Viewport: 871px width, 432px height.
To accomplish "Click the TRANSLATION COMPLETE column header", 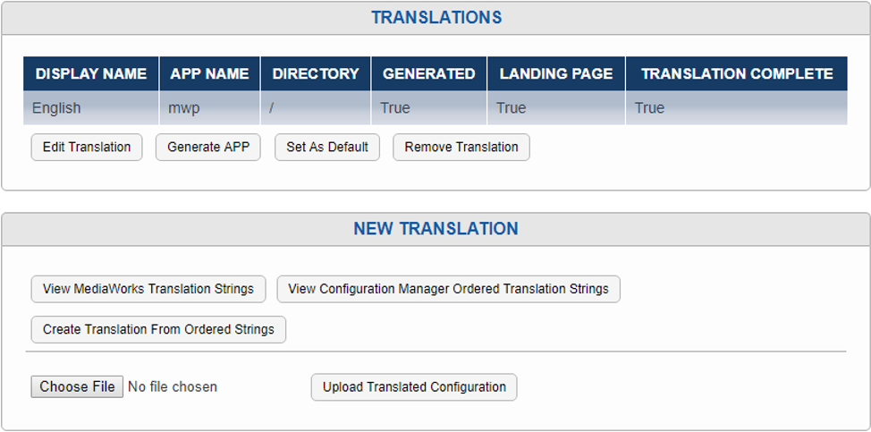I will tap(737, 74).
